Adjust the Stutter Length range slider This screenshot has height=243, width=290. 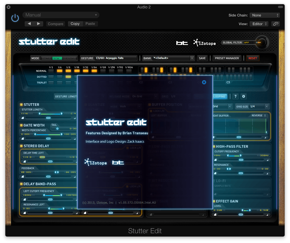point(50,114)
